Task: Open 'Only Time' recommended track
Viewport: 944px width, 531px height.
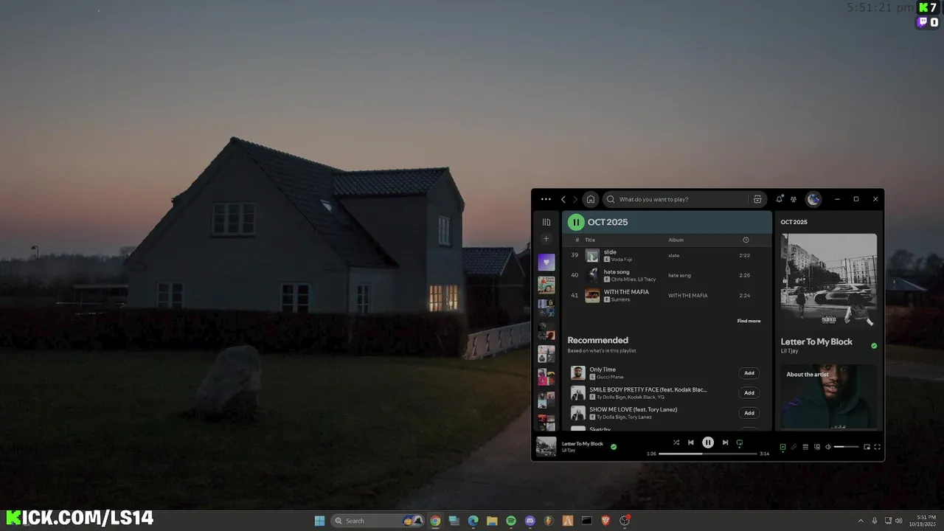Action: (x=603, y=369)
